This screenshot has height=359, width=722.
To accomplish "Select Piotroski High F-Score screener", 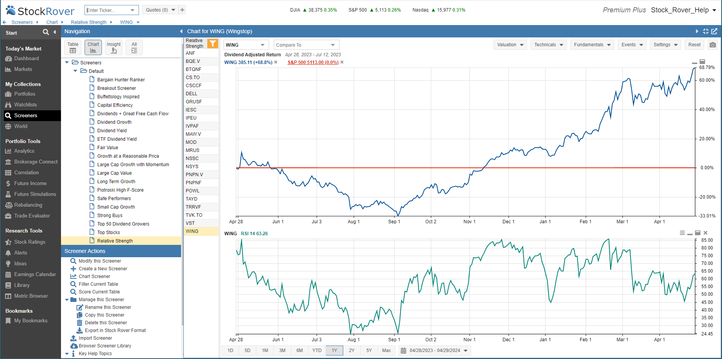I will coord(120,190).
